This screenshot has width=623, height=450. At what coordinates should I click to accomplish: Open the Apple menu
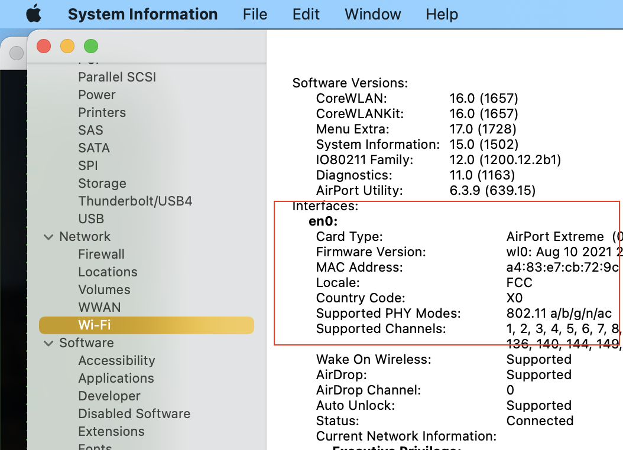tap(34, 14)
